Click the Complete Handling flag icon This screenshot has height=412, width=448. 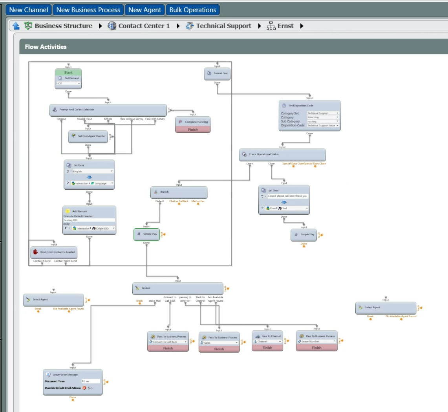[x=180, y=122]
